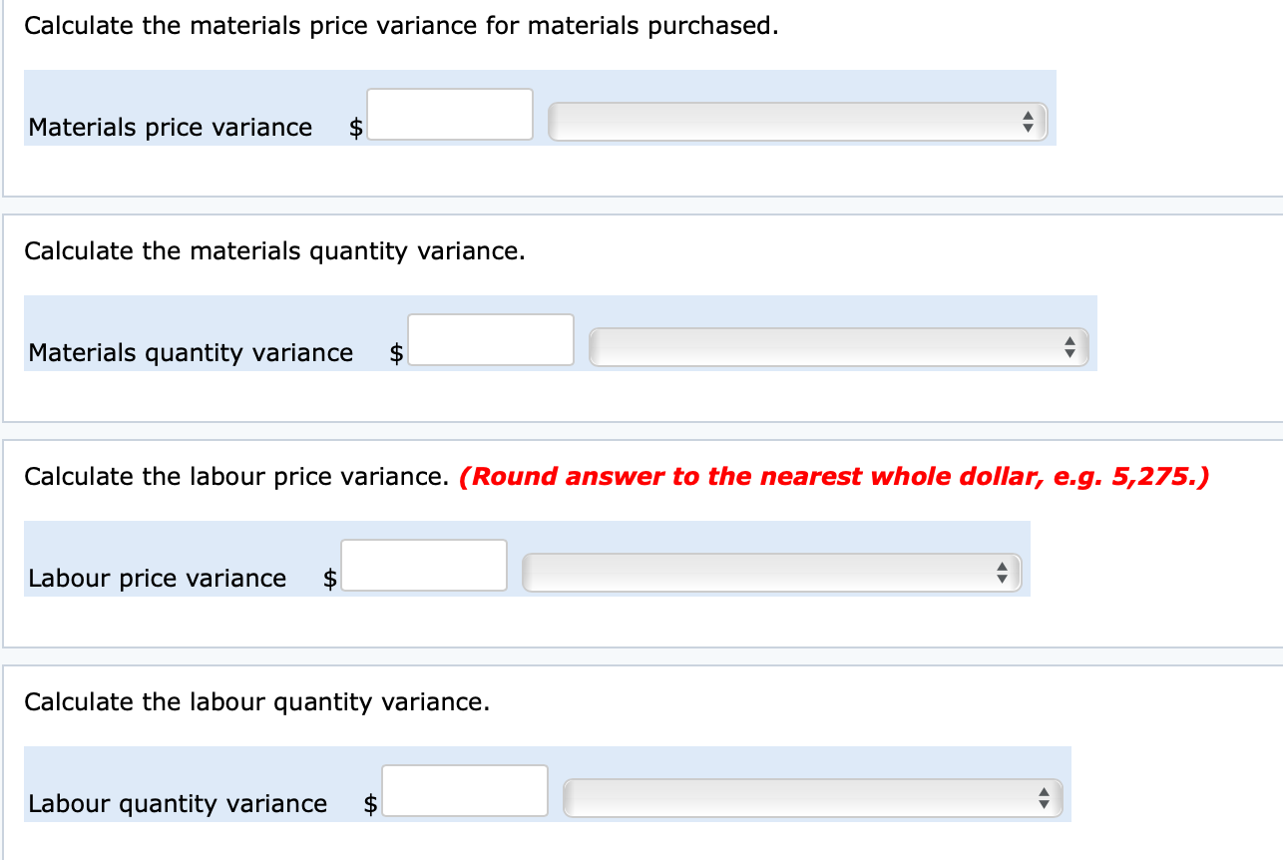Open the labour price variance dropdown
1283x860 pixels.
click(773, 572)
